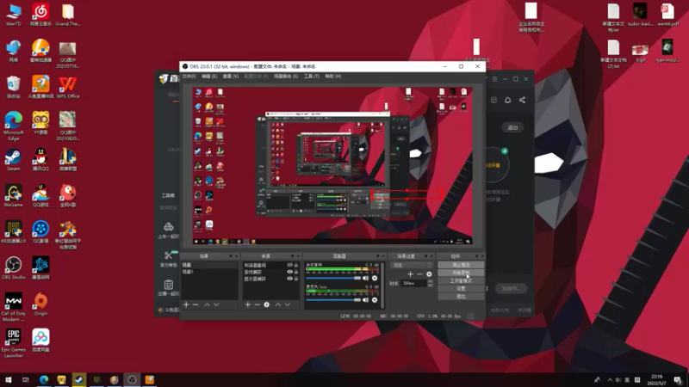Open notification bell in background streaming app
Image resolution: width=689 pixels, height=387 pixels.
tap(507, 100)
